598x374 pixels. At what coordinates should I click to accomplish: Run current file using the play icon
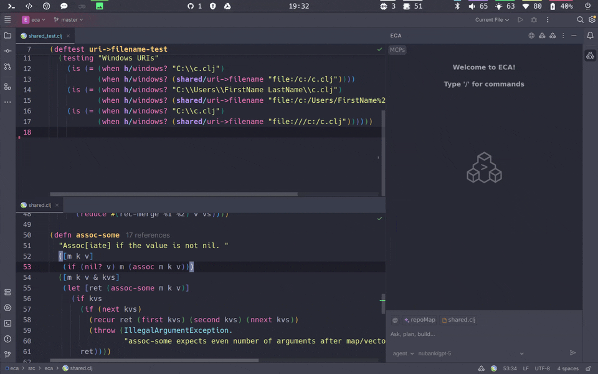coord(521,19)
